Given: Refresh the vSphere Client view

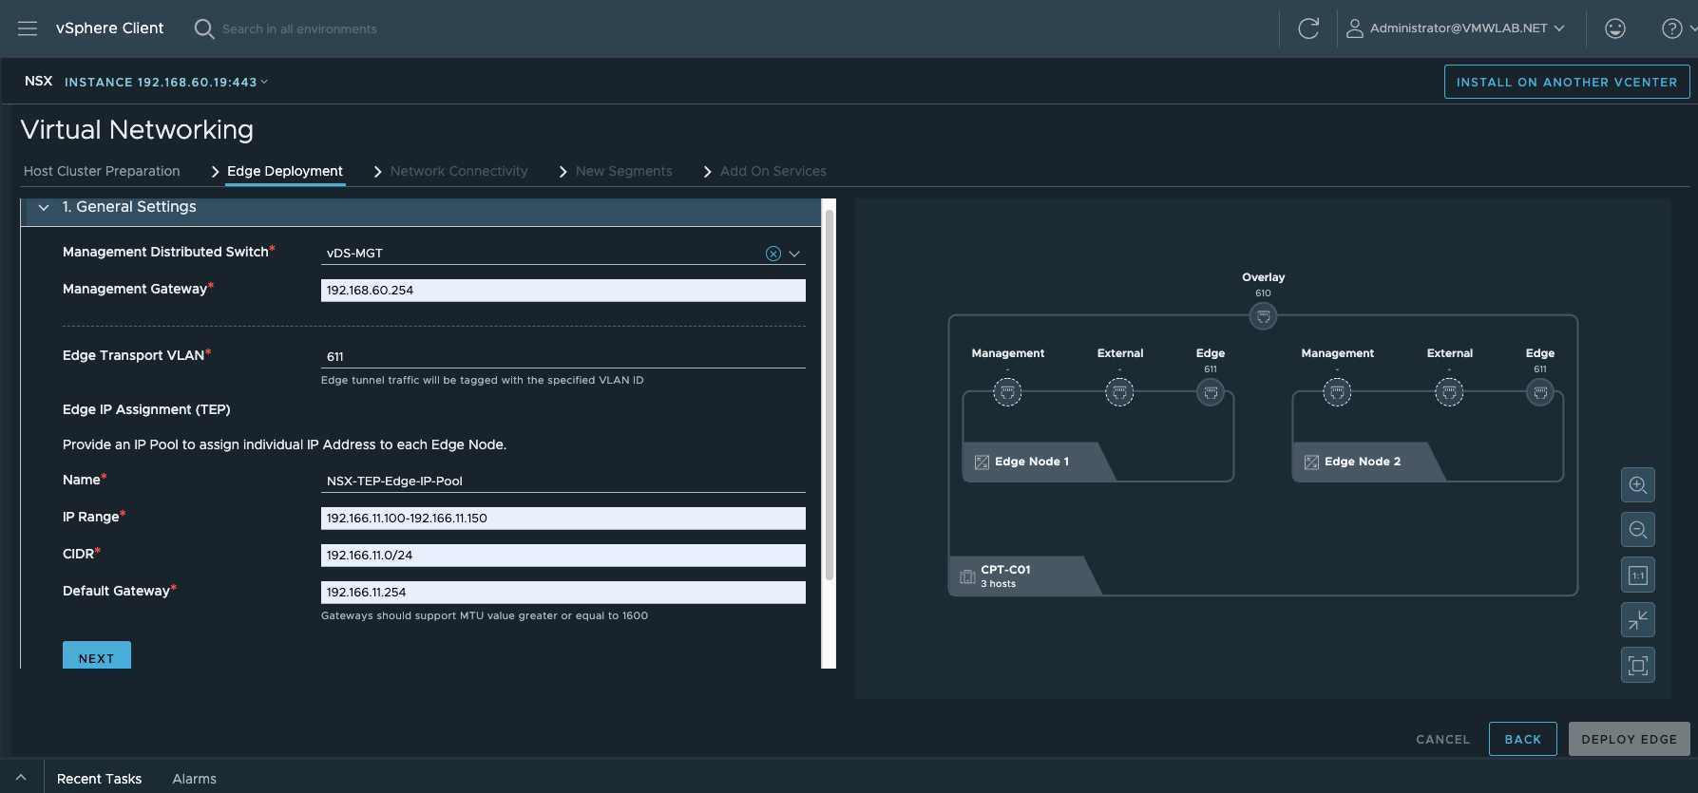Looking at the screenshot, I should (1308, 28).
